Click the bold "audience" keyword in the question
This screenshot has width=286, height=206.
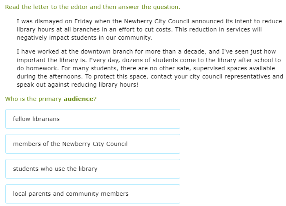(78, 99)
